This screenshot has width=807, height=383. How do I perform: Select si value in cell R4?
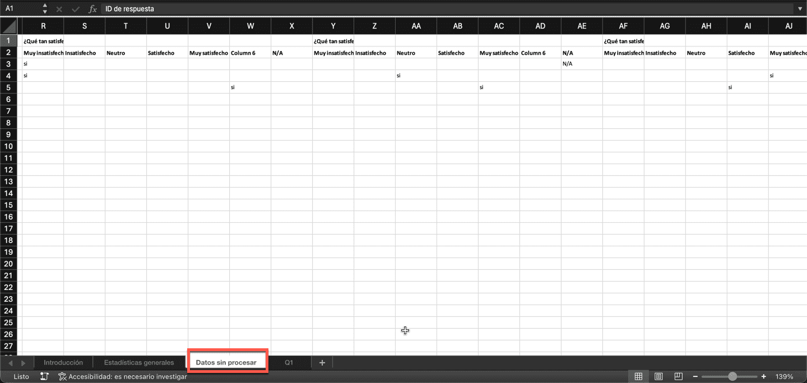tap(43, 76)
